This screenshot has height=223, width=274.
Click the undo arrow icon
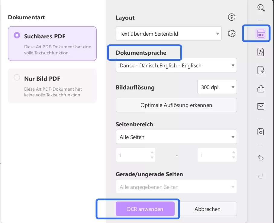point(260,158)
